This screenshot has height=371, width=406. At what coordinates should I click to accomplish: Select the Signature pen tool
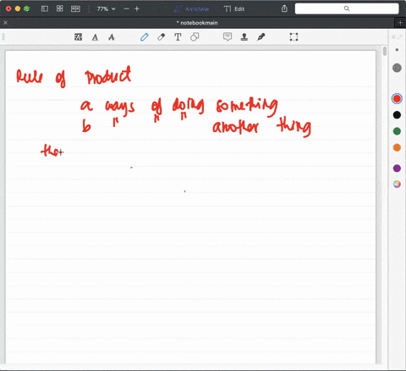point(261,37)
